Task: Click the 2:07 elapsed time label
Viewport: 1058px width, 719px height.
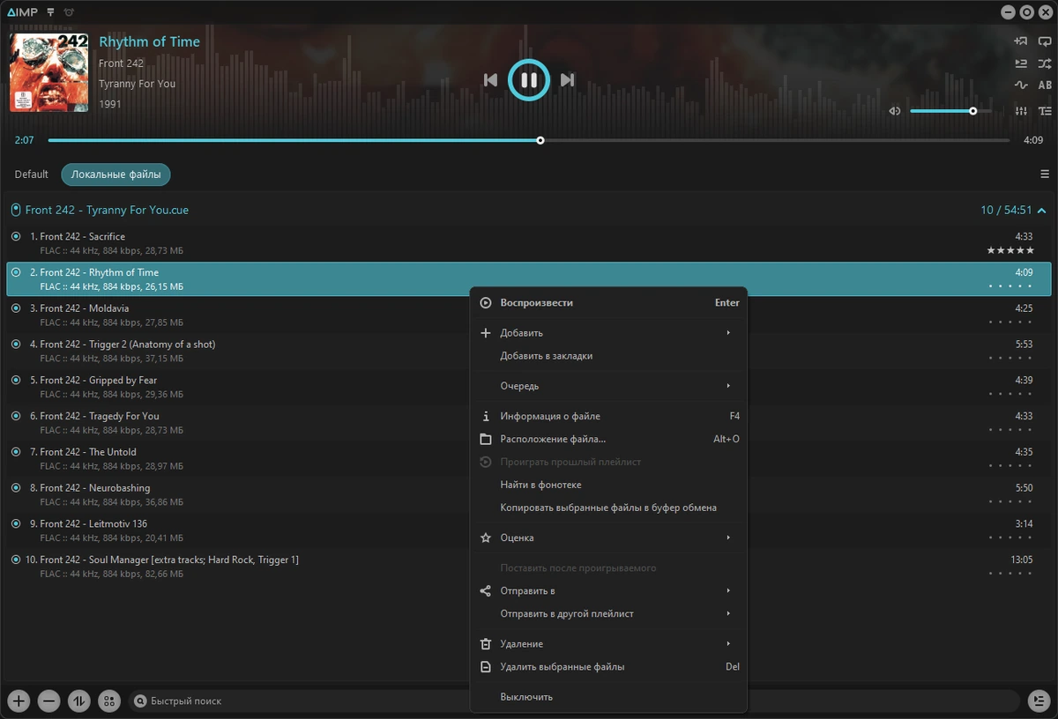Action: 24,140
